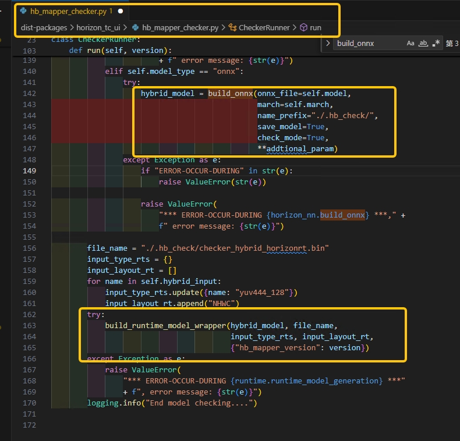
Task: Click line number 149 in the gutter
Action: (x=28, y=171)
